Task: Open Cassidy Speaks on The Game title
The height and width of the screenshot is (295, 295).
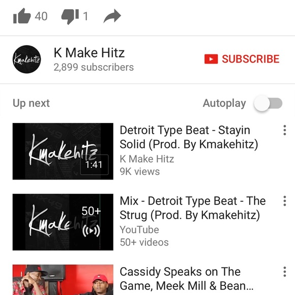Action: [x=187, y=279]
